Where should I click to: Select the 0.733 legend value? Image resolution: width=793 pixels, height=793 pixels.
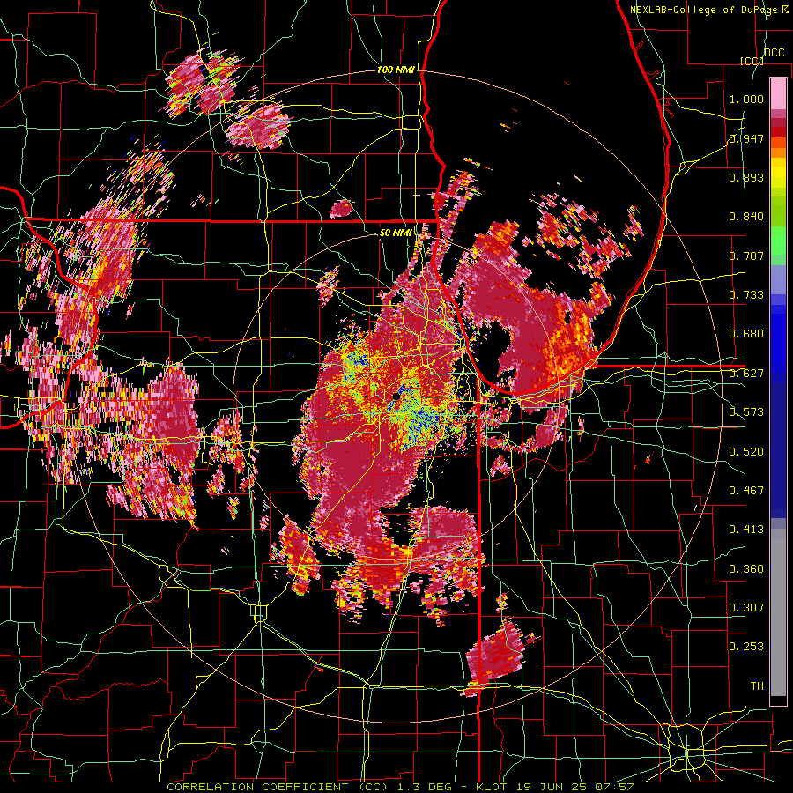click(746, 295)
